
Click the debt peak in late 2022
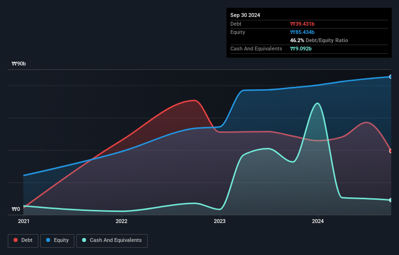tap(195, 100)
